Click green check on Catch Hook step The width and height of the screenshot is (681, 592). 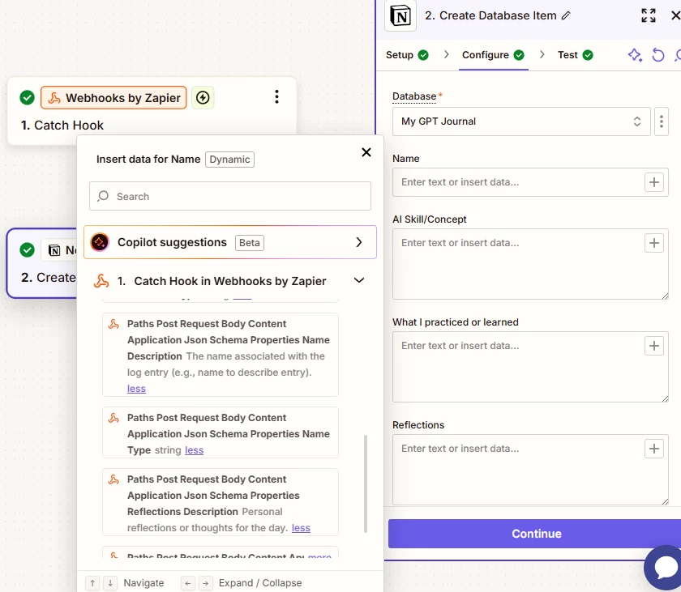[27, 97]
